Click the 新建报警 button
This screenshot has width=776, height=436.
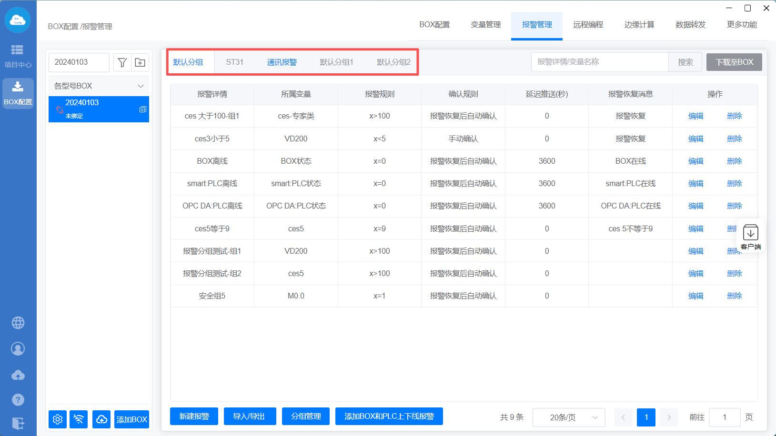(194, 416)
